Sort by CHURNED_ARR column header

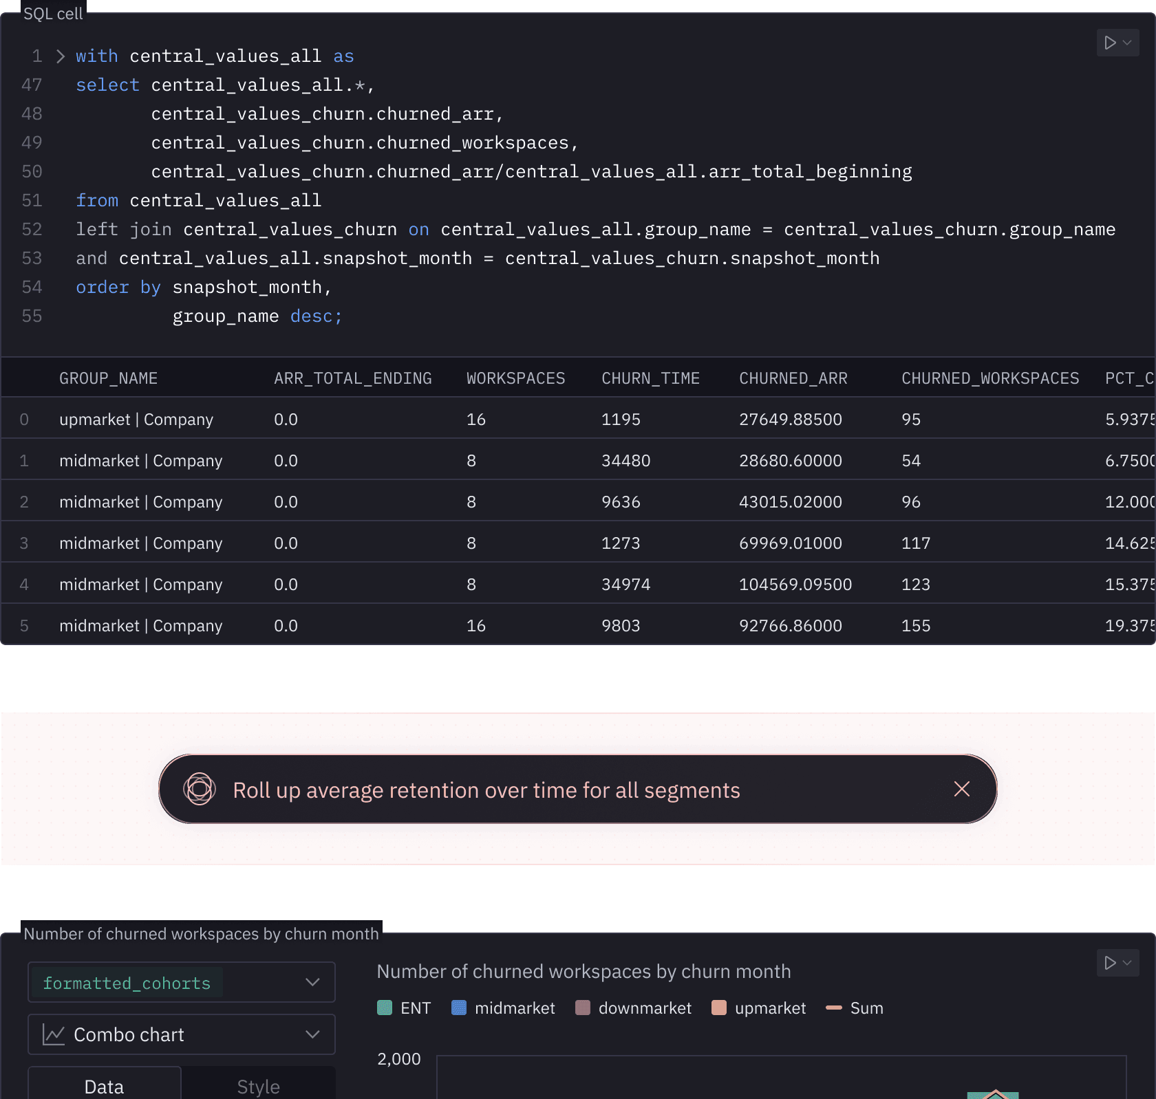pos(793,378)
